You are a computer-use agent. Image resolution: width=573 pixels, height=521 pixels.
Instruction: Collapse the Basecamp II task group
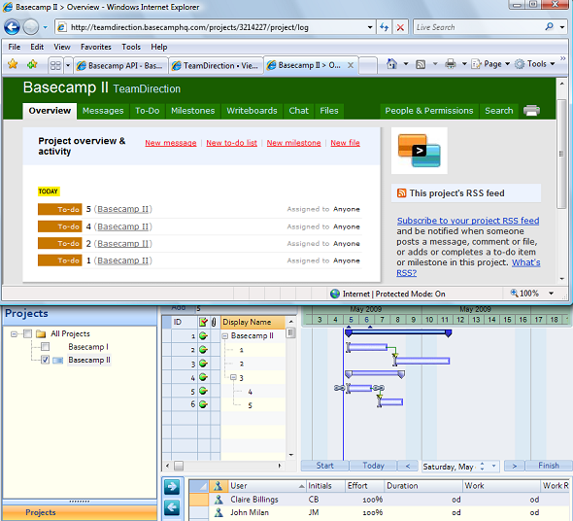225,336
